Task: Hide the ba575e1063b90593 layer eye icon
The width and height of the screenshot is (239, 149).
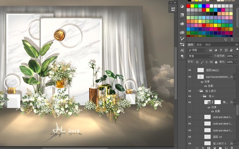Action: click(190, 77)
